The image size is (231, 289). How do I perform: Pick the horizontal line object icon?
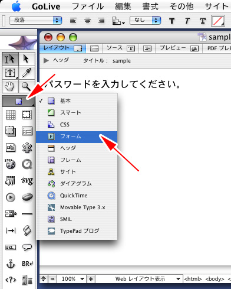point(27,214)
